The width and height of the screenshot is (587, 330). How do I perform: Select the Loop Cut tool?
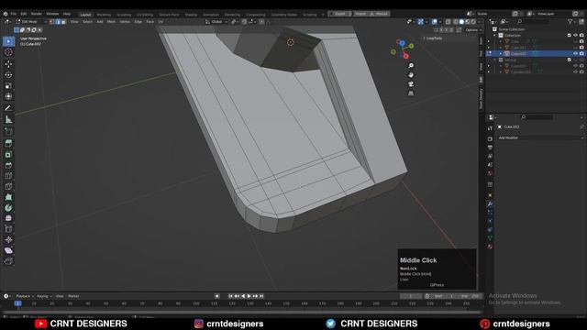[x=8, y=176]
